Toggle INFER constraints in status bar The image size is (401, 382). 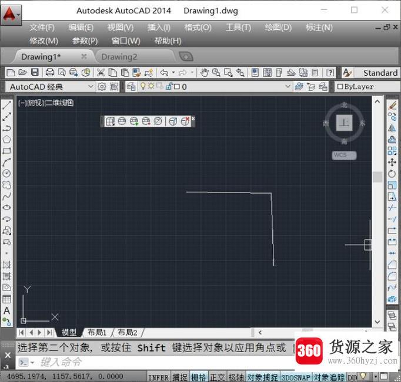pos(159,377)
